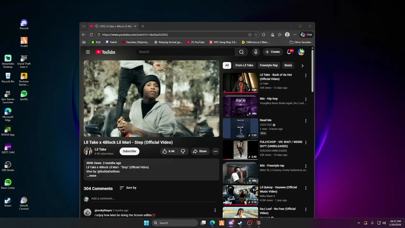Open the Razer Cortex desktop icon
405x228 pixels.
[x=8, y=184]
